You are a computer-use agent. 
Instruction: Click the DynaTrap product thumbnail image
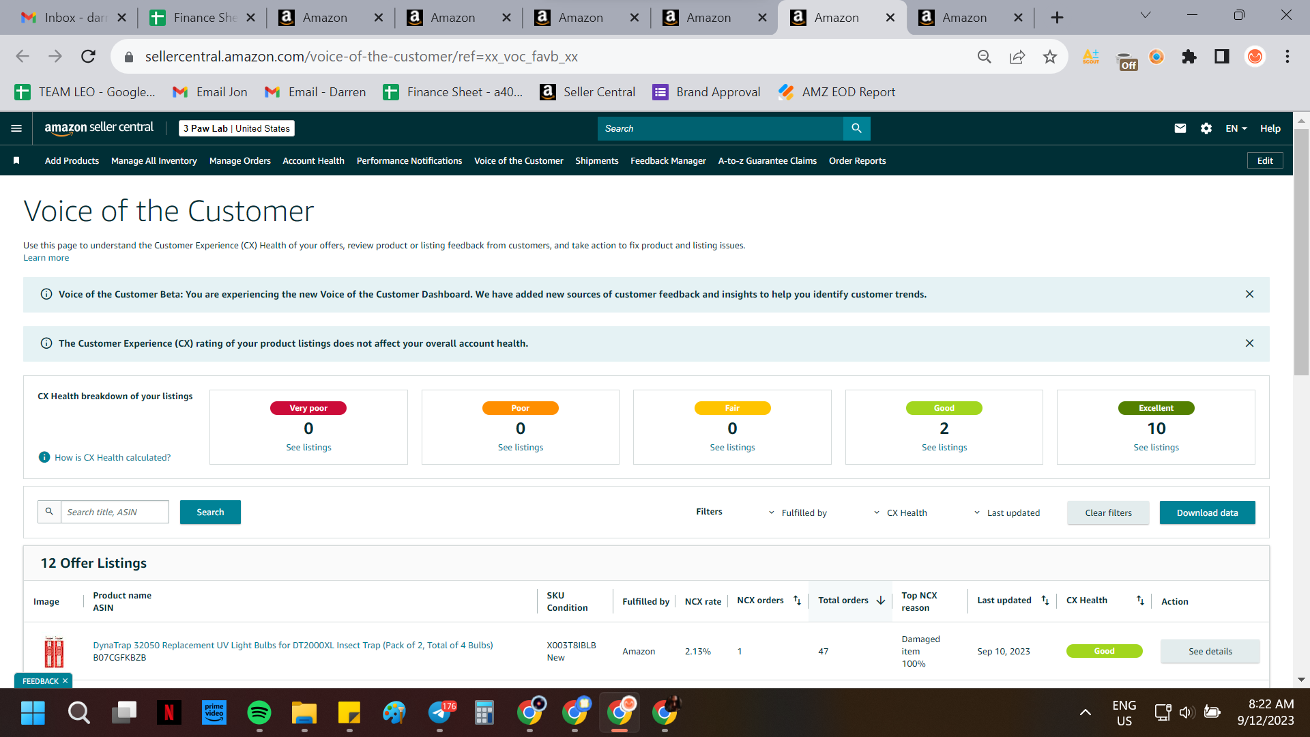(x=54, y=652)
